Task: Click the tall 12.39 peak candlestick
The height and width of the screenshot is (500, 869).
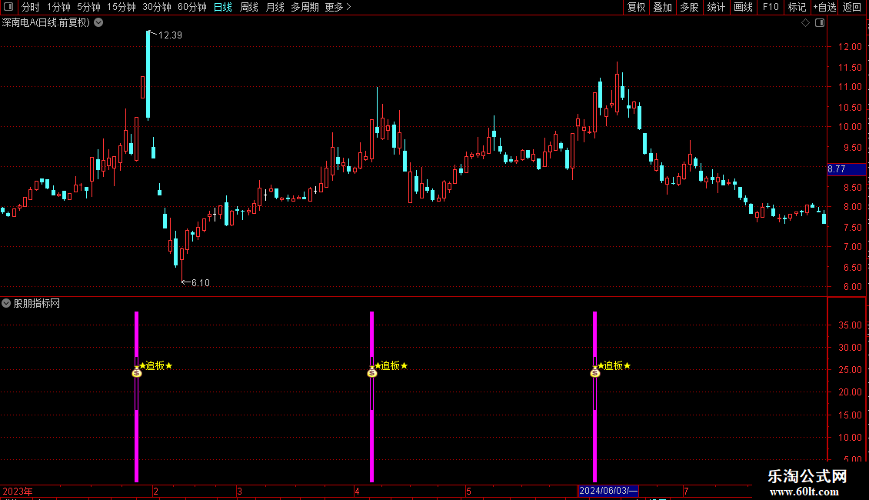Action: [148, 75]
